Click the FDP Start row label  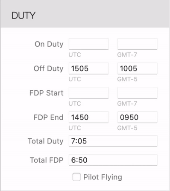point(47,93)
